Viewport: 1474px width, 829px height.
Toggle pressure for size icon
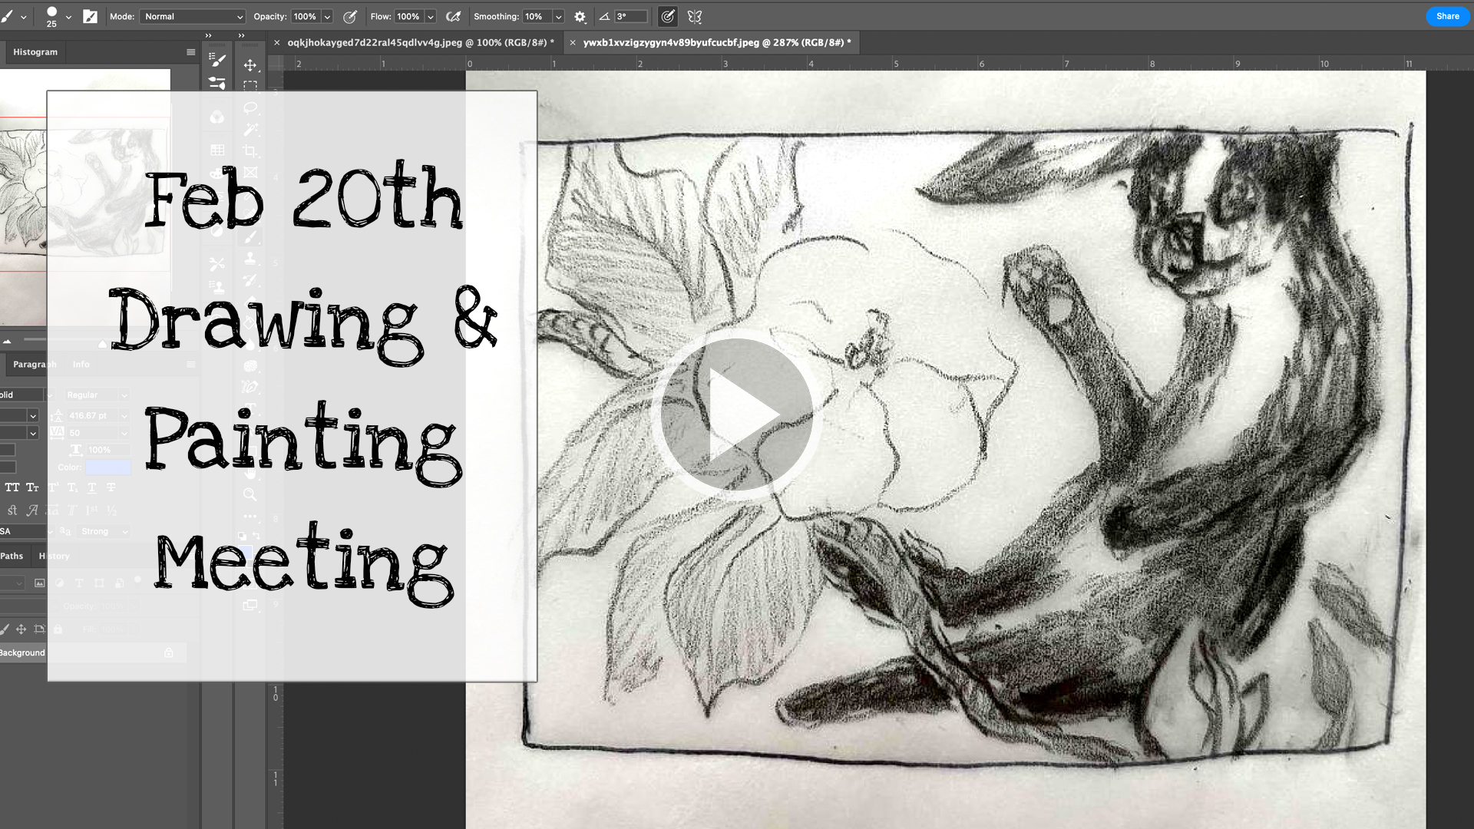coord(668,16)
